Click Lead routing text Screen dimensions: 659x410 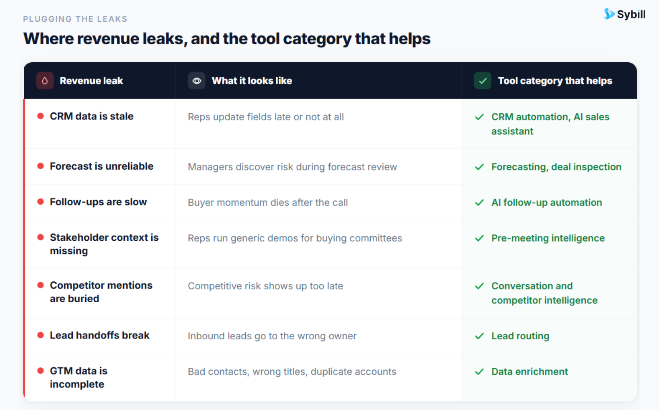click(520, 336)
